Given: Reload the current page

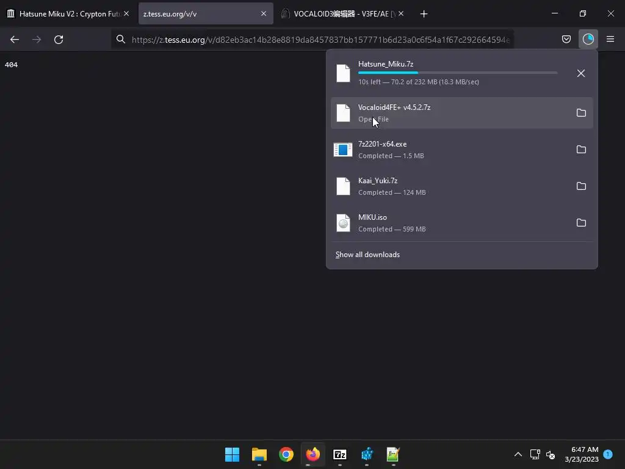Looking at the screenshot, I should coord(59,40).
